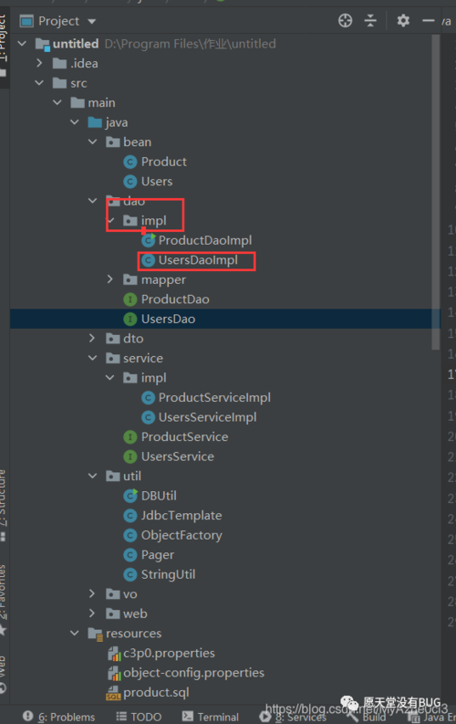The image size is (456, 724).
Task: Click the Collapse All icon in Project header
Action: point(370,21)
